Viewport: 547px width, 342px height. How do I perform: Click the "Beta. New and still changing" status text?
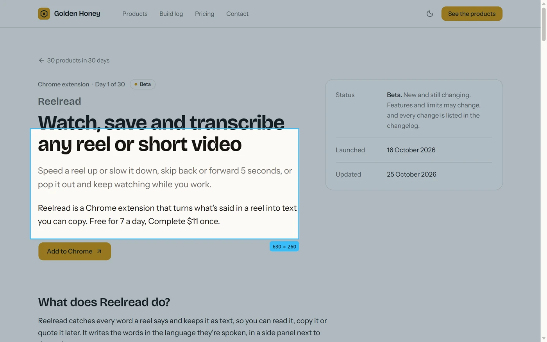[434, 110]
